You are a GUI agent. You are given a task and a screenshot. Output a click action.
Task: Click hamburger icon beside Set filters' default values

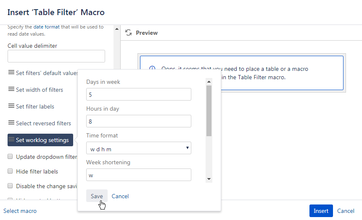click(x=11, y=72)
